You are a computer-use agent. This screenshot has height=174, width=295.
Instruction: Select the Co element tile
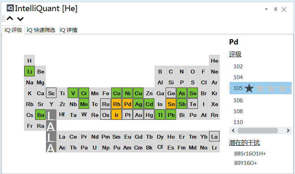[x=116, y=93]
